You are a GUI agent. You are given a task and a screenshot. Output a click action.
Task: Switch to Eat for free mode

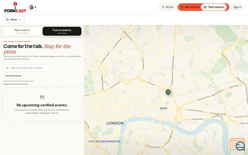(x=190, y=7)
